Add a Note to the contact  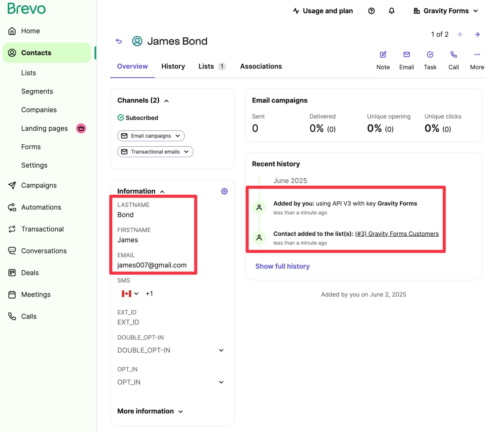tap(383, 61)
